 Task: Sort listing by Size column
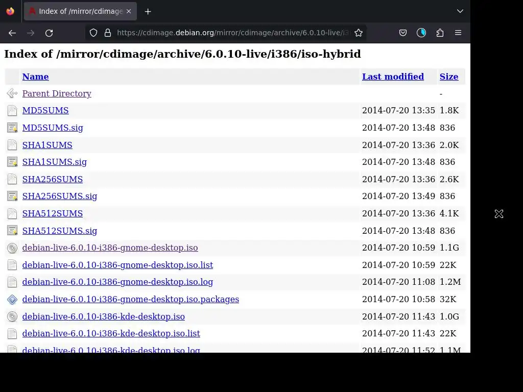448,77
